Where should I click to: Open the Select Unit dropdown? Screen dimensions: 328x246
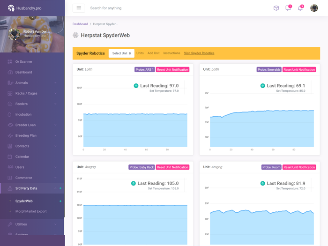tap(121, 53)
